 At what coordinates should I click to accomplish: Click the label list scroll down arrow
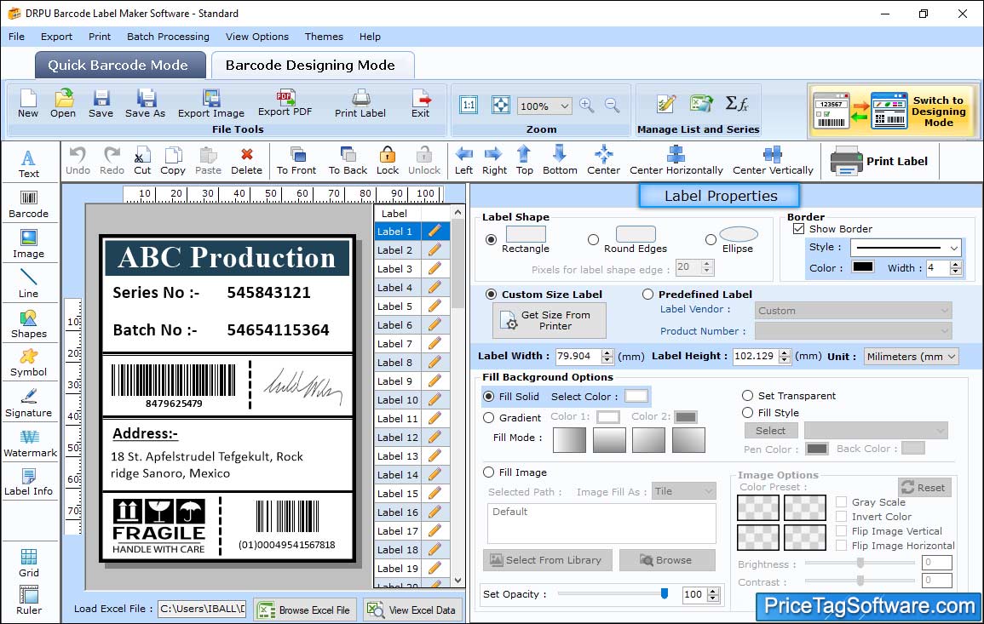click(458, 581)
